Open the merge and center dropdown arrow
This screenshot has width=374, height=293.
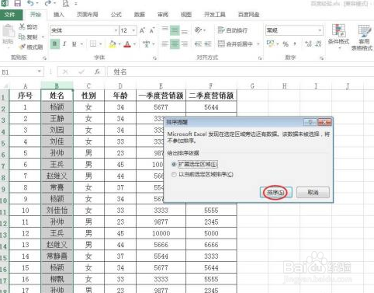coord(258,44)
